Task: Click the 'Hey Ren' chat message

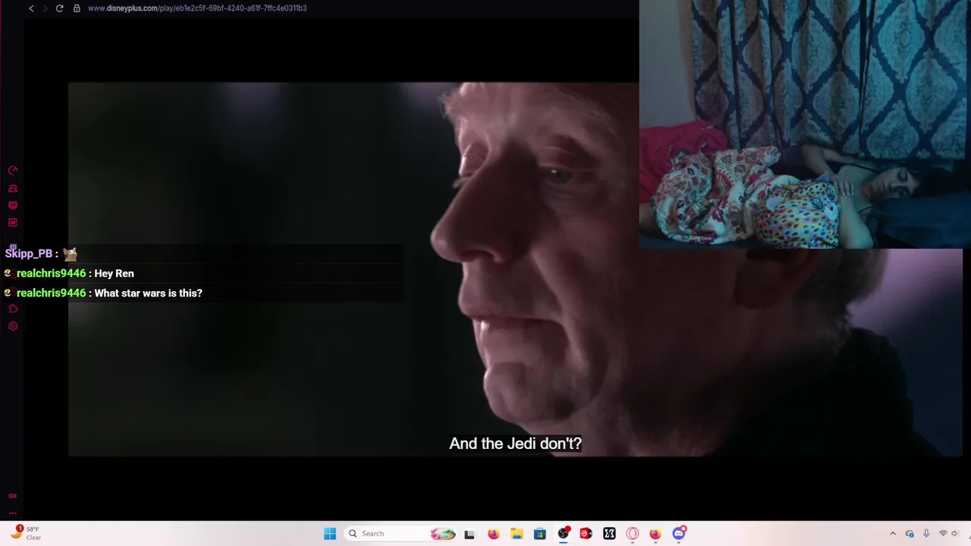Action: click(x=114, y=273)
